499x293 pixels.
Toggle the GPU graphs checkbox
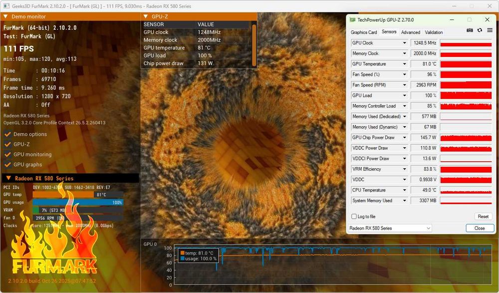coord(7,165)
